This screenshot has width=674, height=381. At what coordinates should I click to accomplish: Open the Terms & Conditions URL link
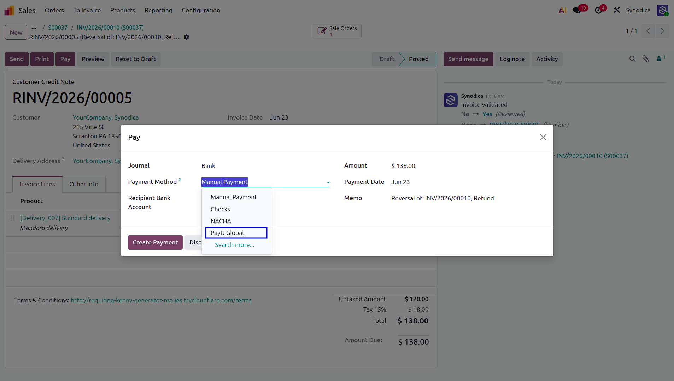pos(161,300)
